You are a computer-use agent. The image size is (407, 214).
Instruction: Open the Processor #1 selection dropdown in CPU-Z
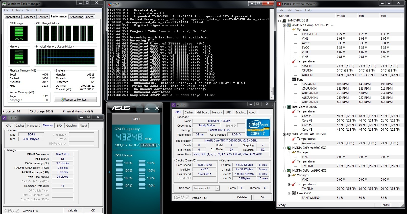pyautogui.click(x=217, y=188)
